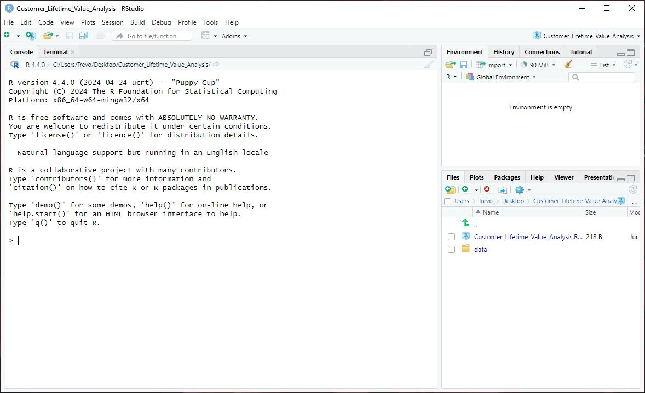Image resolution: width=645 pixels, height=393 pixels.
Task: Switch to the Tutorial tab
Action: tap(581, 52)
